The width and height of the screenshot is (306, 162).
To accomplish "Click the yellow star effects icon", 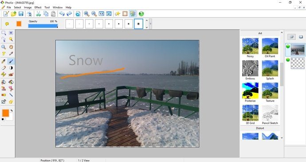I will click(x=118, y=14).
